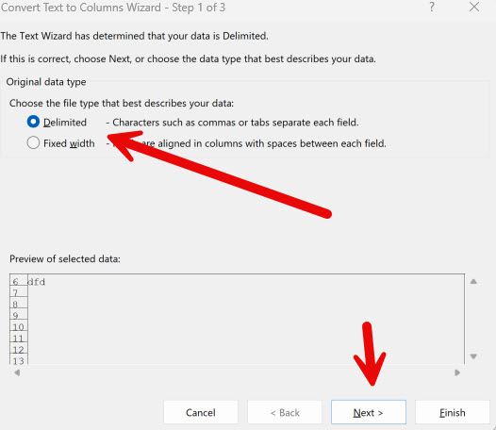
Task: Click the vertical scrollbar track beside preview
Action: (x=473, y=319)
